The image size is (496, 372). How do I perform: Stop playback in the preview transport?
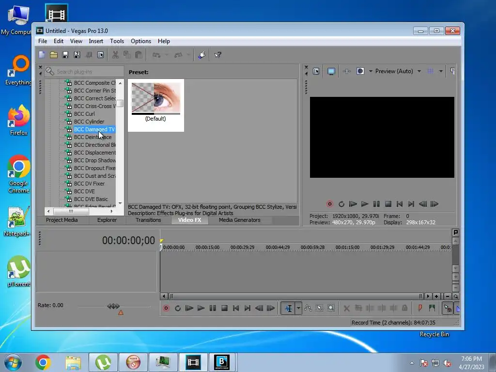click(x=388, y=204)
